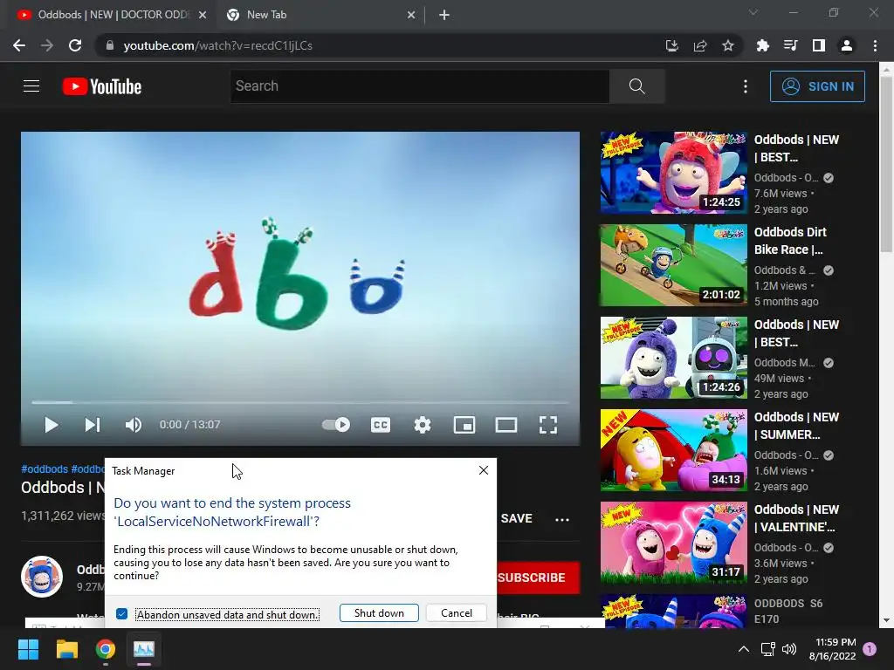Viewport: 894px width, 670px height.
Task: Click the SIGN IN button
Action: coord(817,86)
